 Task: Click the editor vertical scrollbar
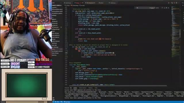click(x=180, y=33)
